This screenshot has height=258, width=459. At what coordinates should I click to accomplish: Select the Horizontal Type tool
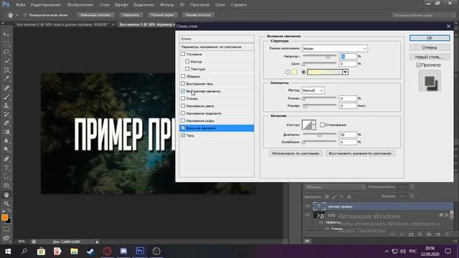(6, 168)
